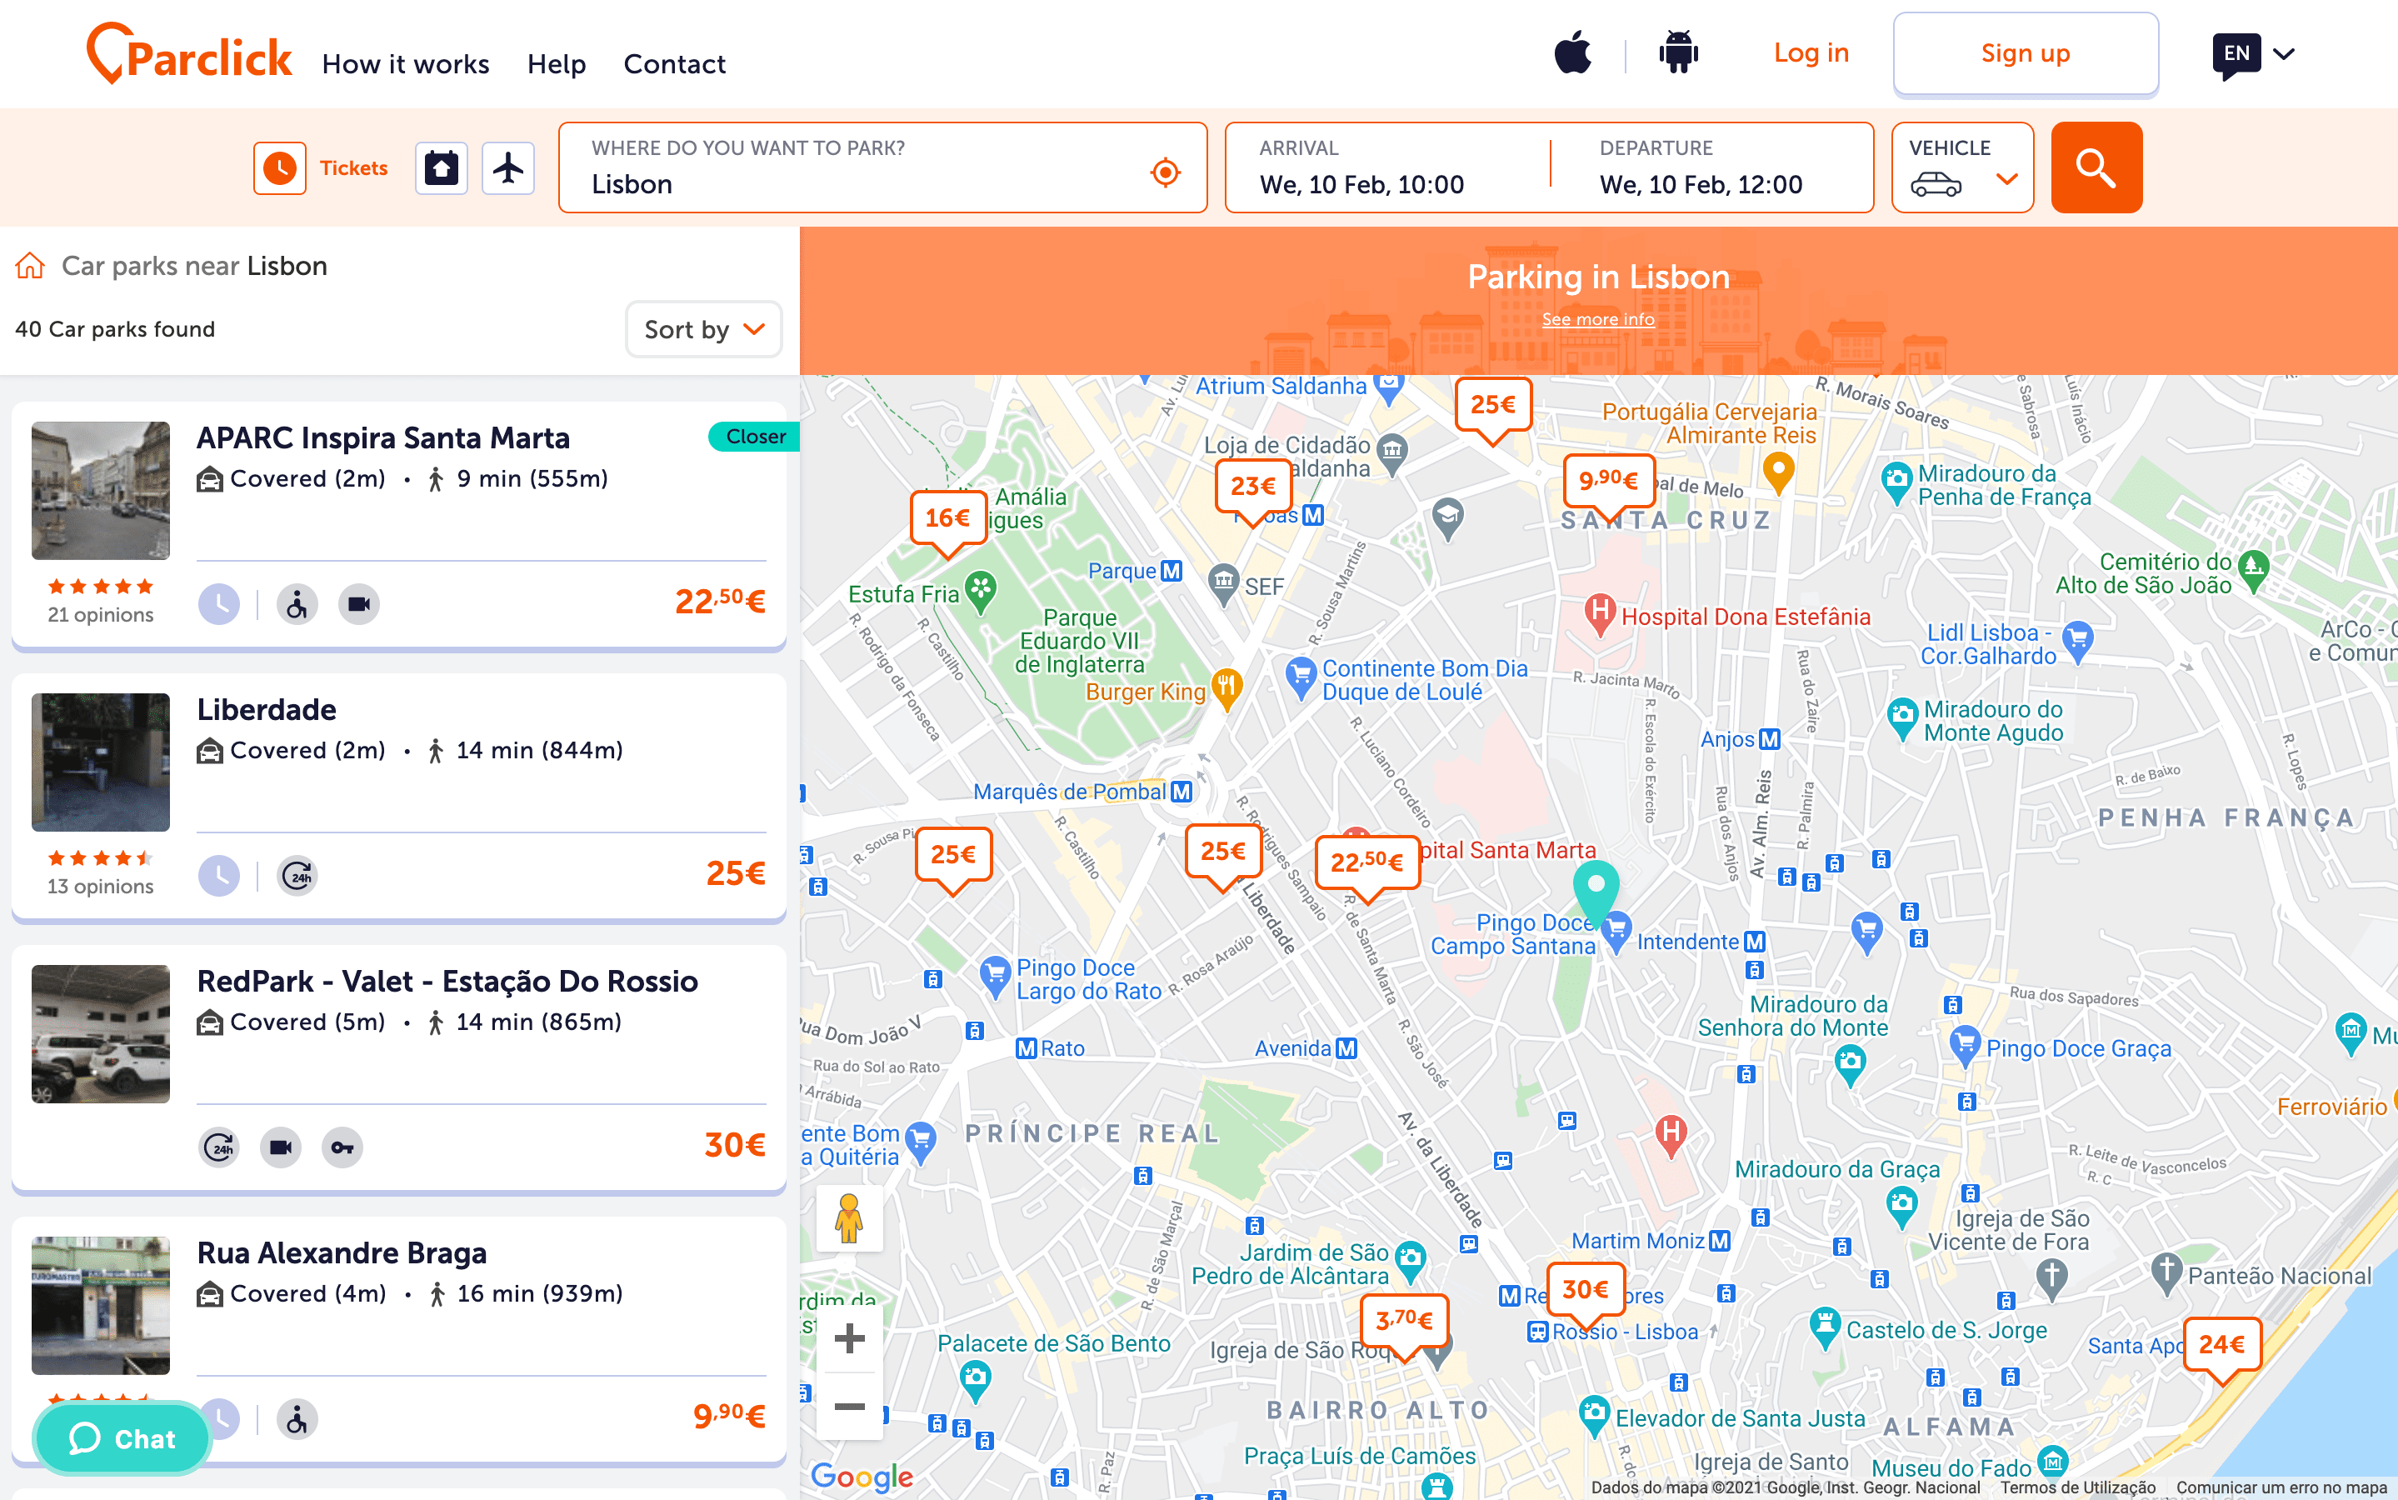Viewport: 2398px width, 1500px height.
Task: Click wheelchair icon on APARC Inspira card
Action: [297, 604]
